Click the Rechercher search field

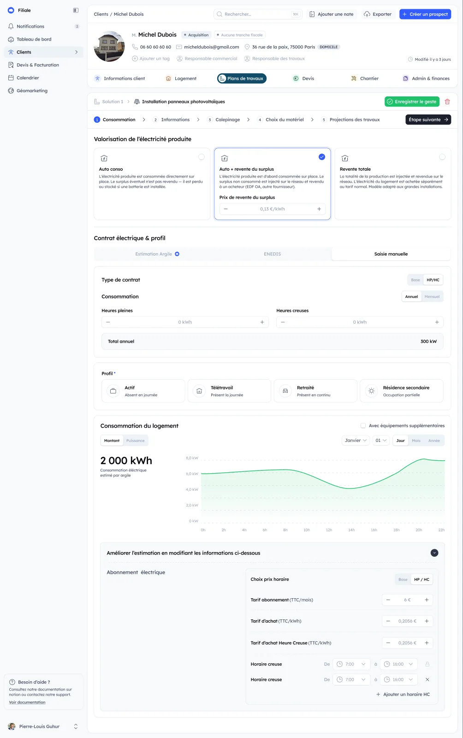point(258,14)
